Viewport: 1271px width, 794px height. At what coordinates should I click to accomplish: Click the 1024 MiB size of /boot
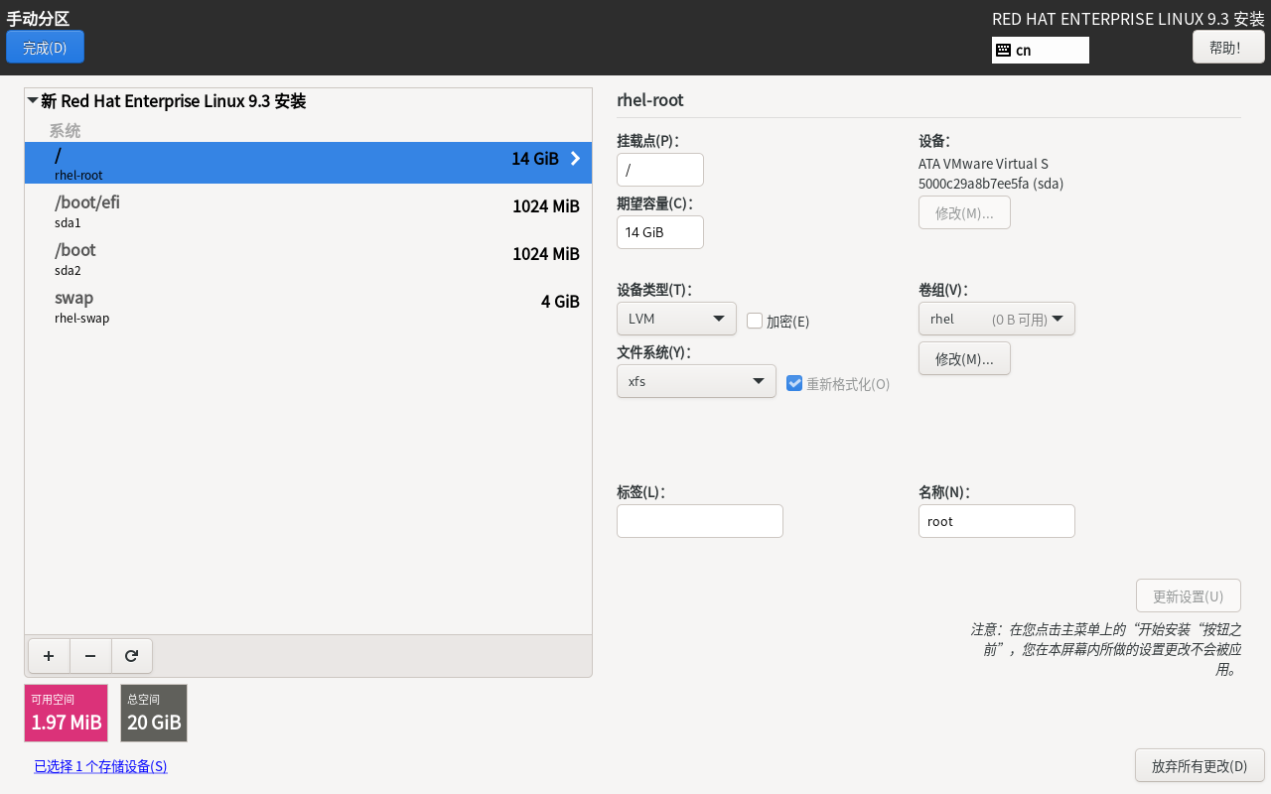546,254
